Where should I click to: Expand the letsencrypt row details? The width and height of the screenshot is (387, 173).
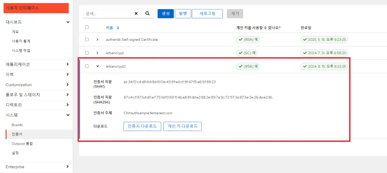coord(98,53)
